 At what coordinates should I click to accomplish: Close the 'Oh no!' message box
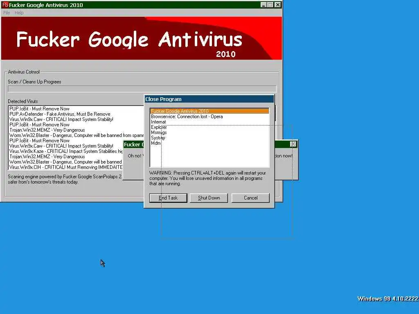[293, 144]
